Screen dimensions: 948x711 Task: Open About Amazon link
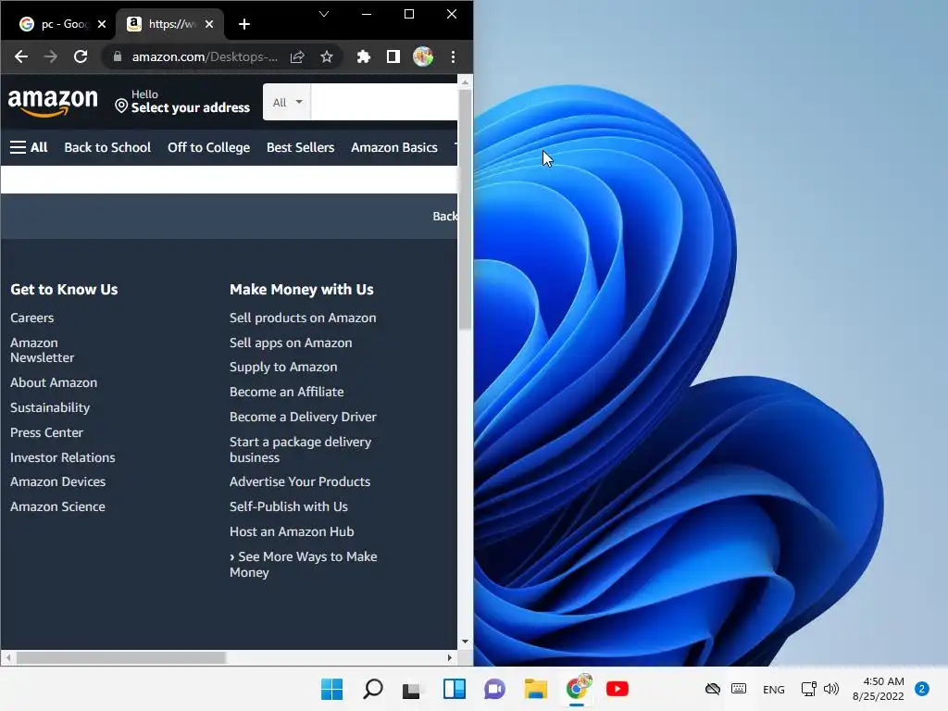coord(54,382)
